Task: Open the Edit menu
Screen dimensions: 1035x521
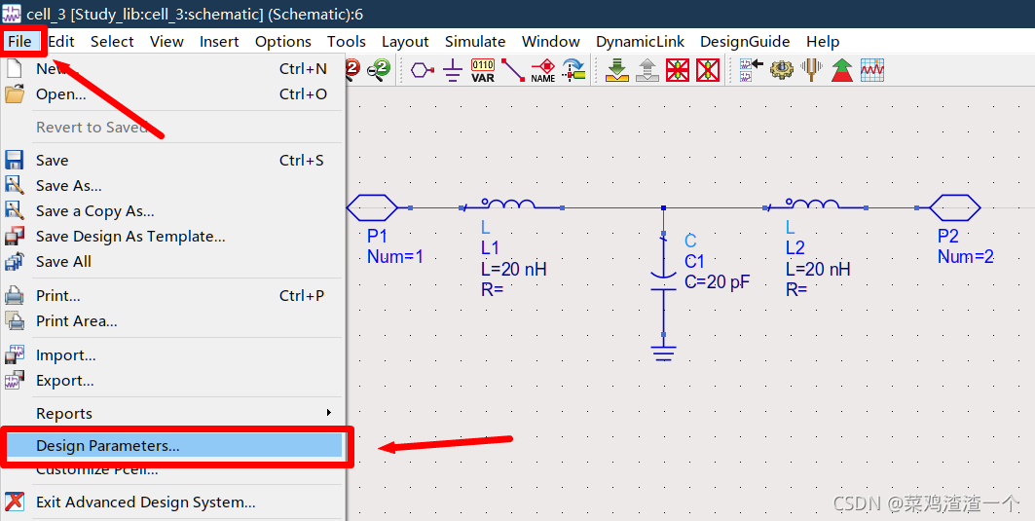Action: point(61,42)
